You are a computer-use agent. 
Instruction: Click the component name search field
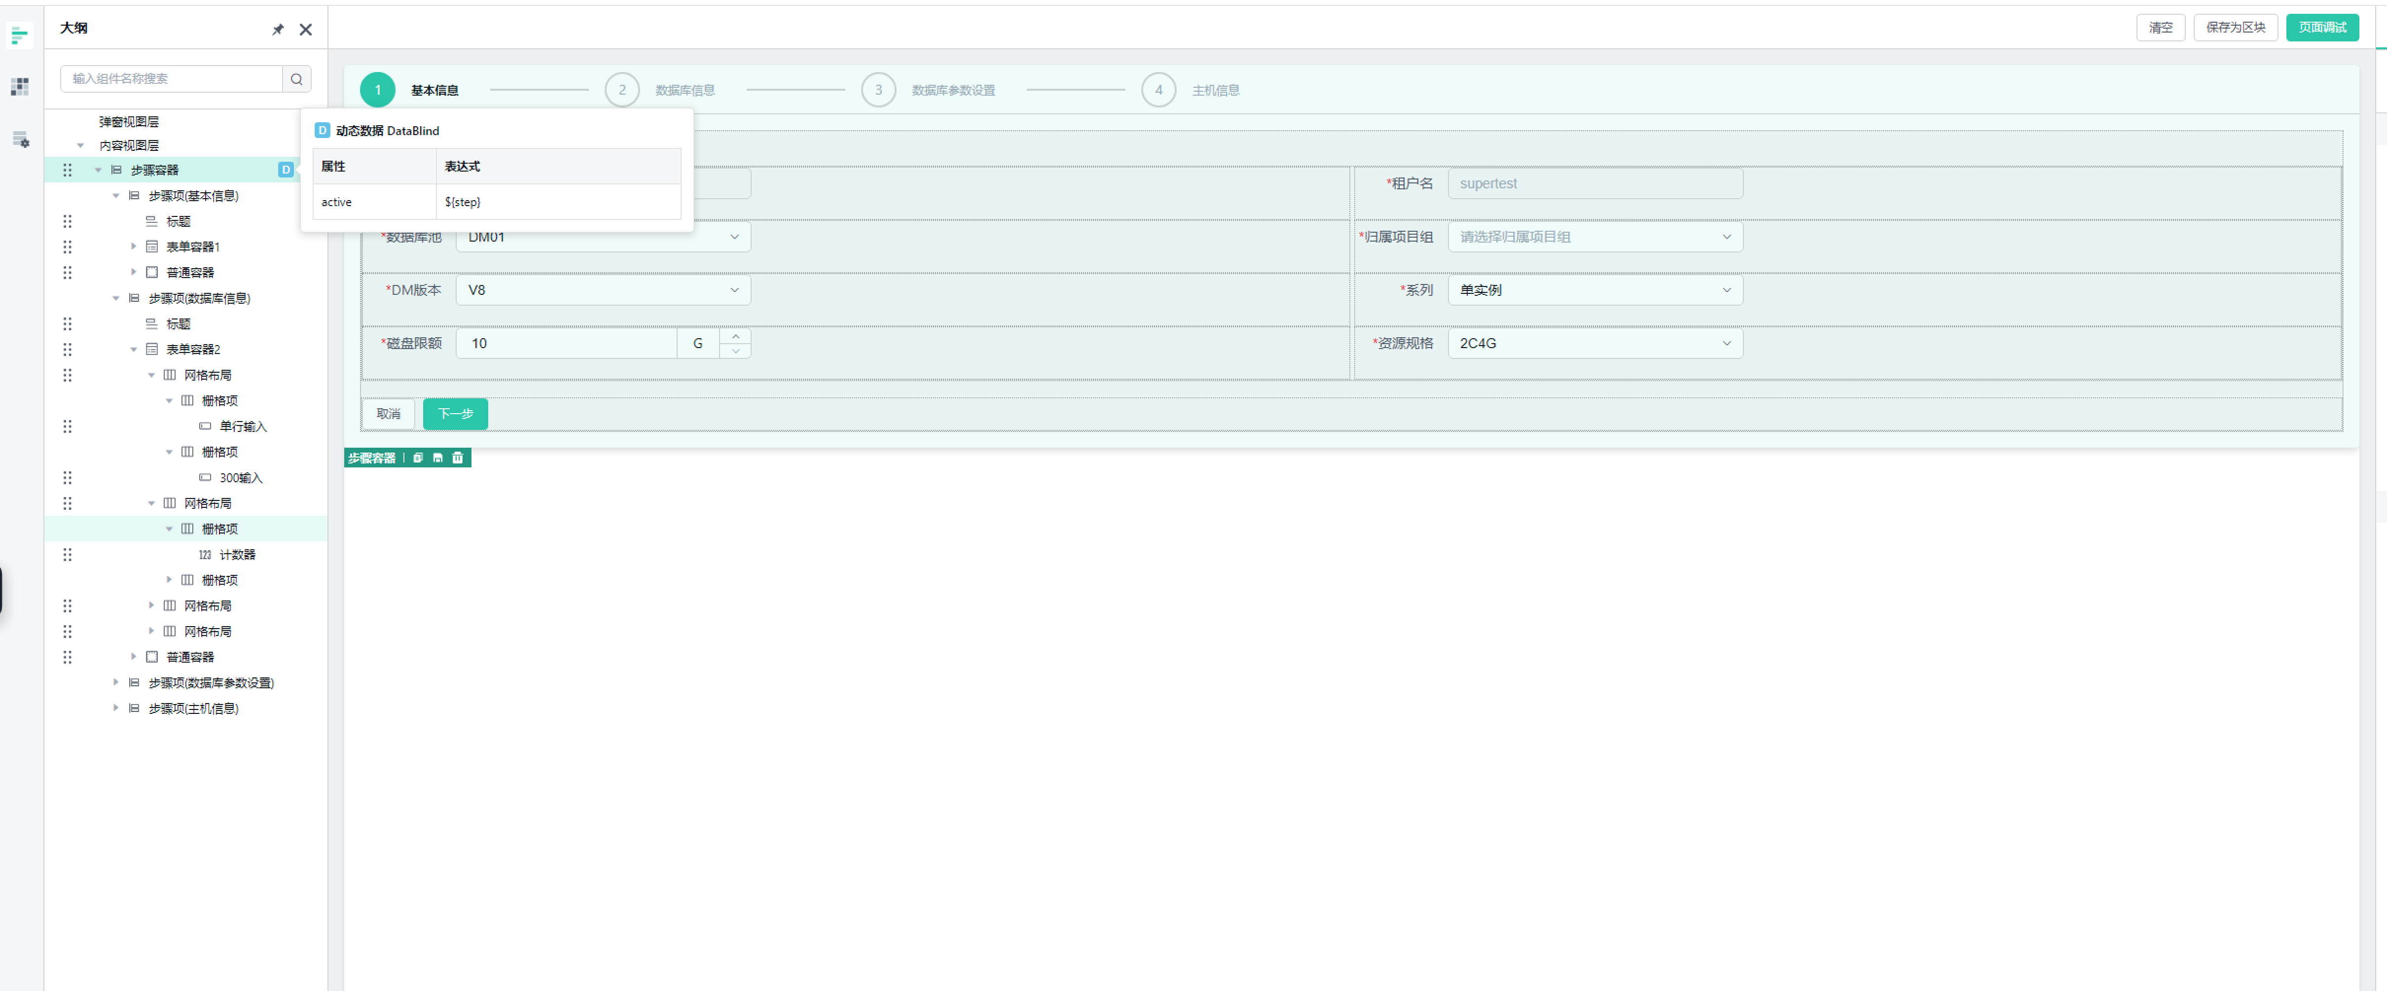(x=172, y=79)
